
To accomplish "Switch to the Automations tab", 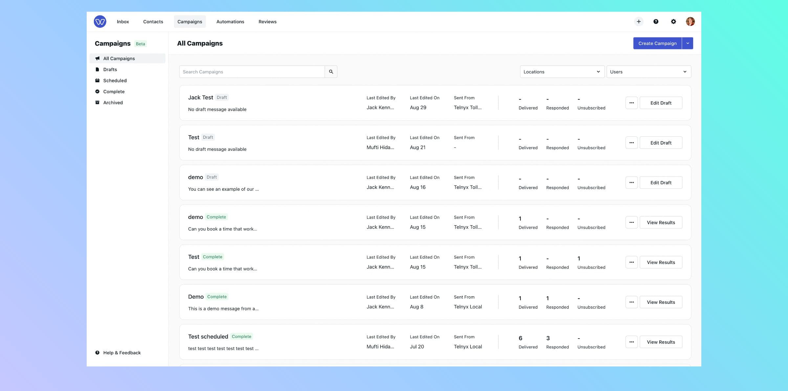I will pyautogui.click(x=230, y=22).
